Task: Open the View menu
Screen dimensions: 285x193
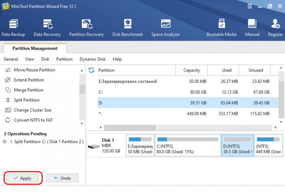Action: click(x=29, y=59)
